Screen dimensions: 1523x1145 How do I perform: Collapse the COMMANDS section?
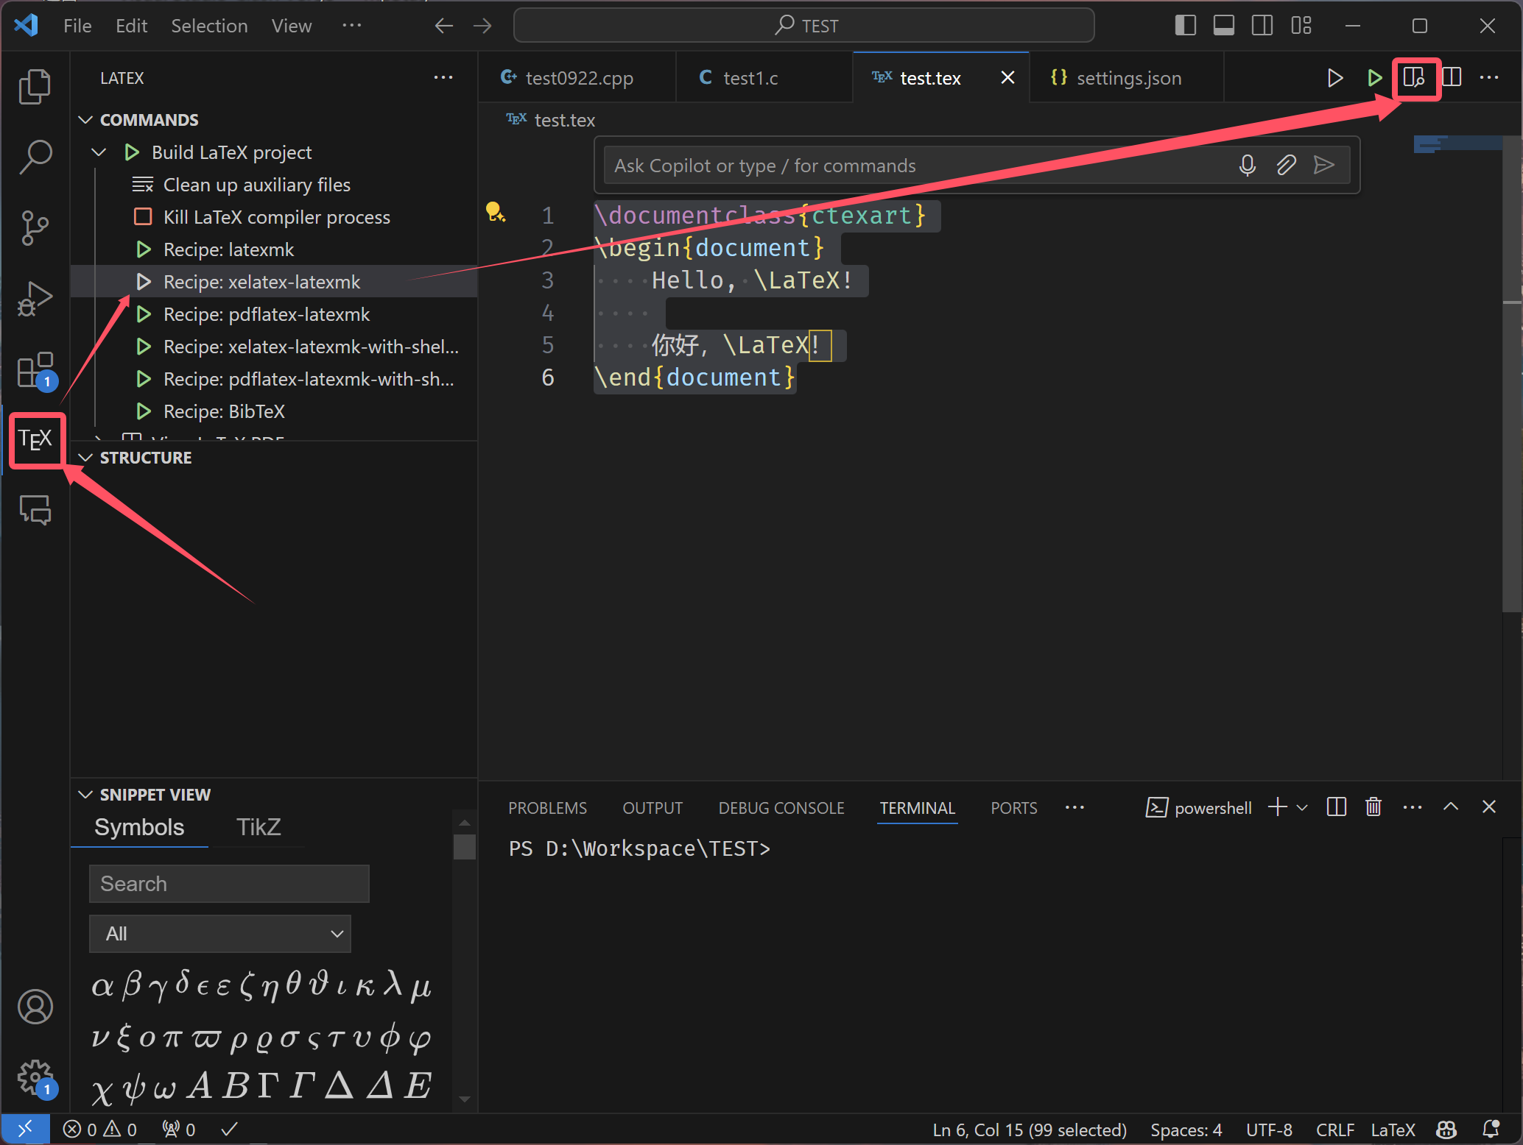click(x=85, y=120)
